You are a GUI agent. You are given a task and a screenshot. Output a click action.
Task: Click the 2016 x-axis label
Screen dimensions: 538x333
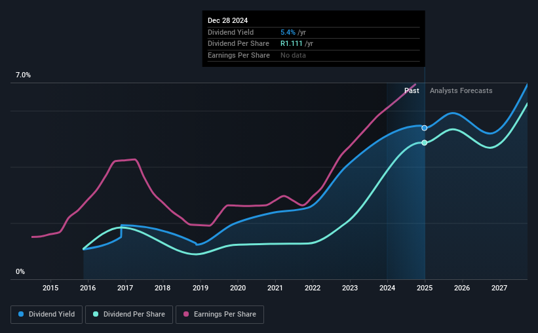coord(88,288)
